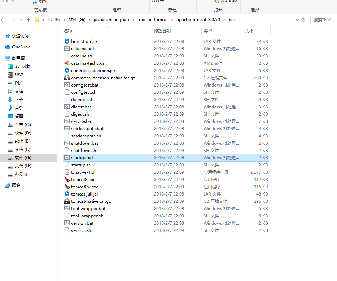Viewport: 337px width, 281px height.
Task: Select the catalina-tasks.xml file icon
Action: tap(67, 63)
